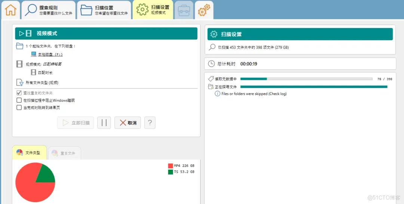Click the folder icon in 扫描位置 tab
Image resolution: width=404 pixels, height=204 pixels.
[86, 10]
